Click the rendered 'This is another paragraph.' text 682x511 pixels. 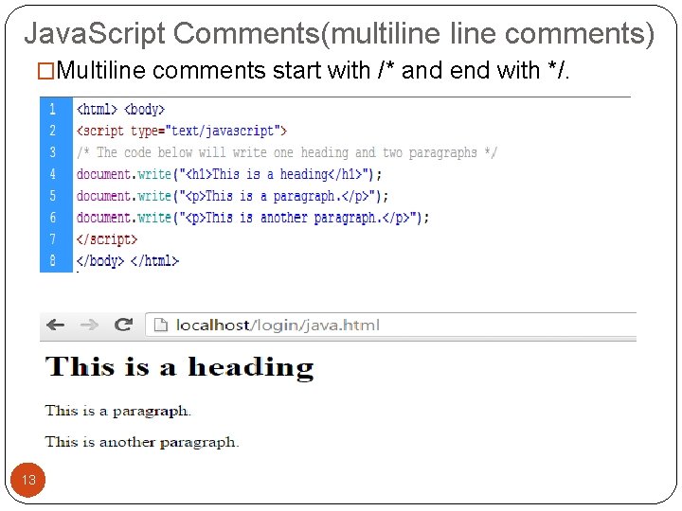point(142,442)
